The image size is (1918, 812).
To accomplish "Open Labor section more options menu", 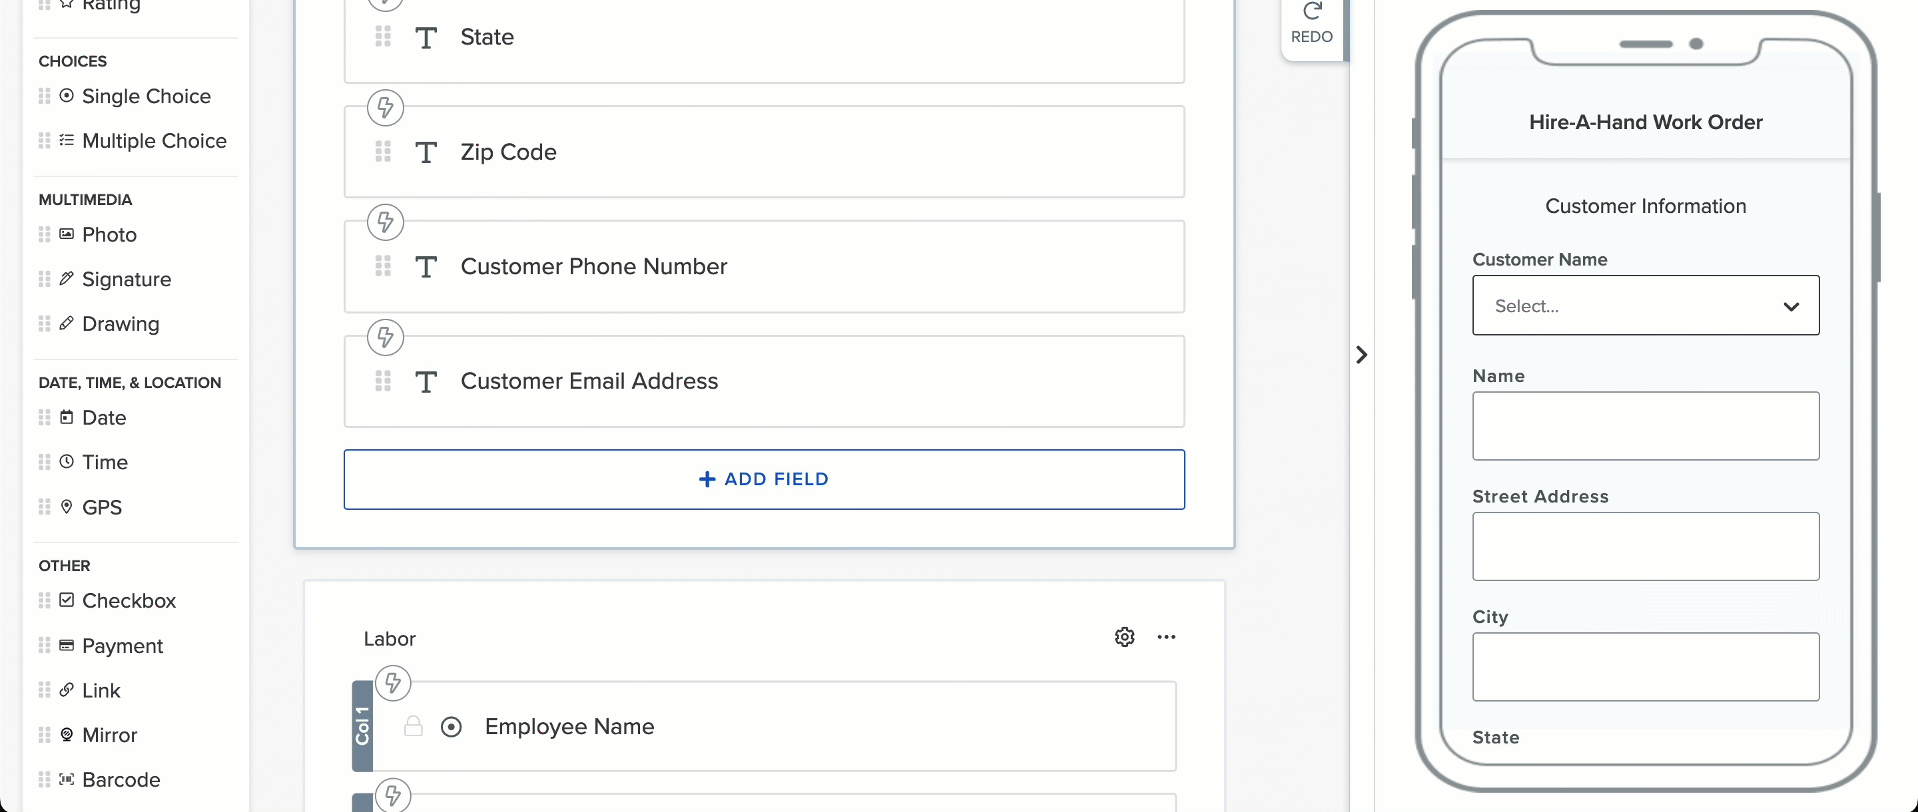I will 1166,637.
